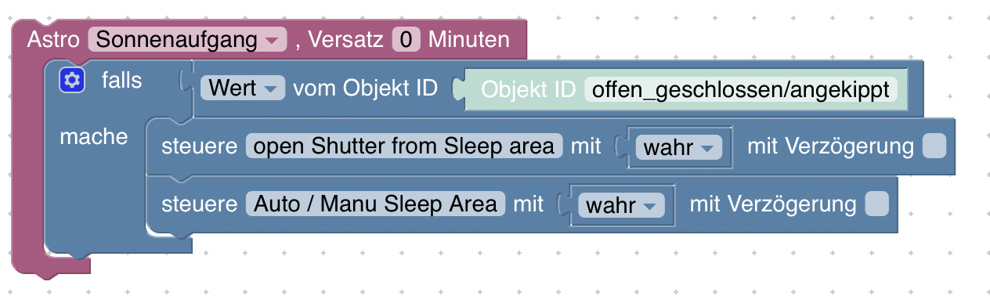This screenshot has height=296, width=990.
Task: Select the Astro trigger block label
Action: pyautogui.click(x=53, y=39)
